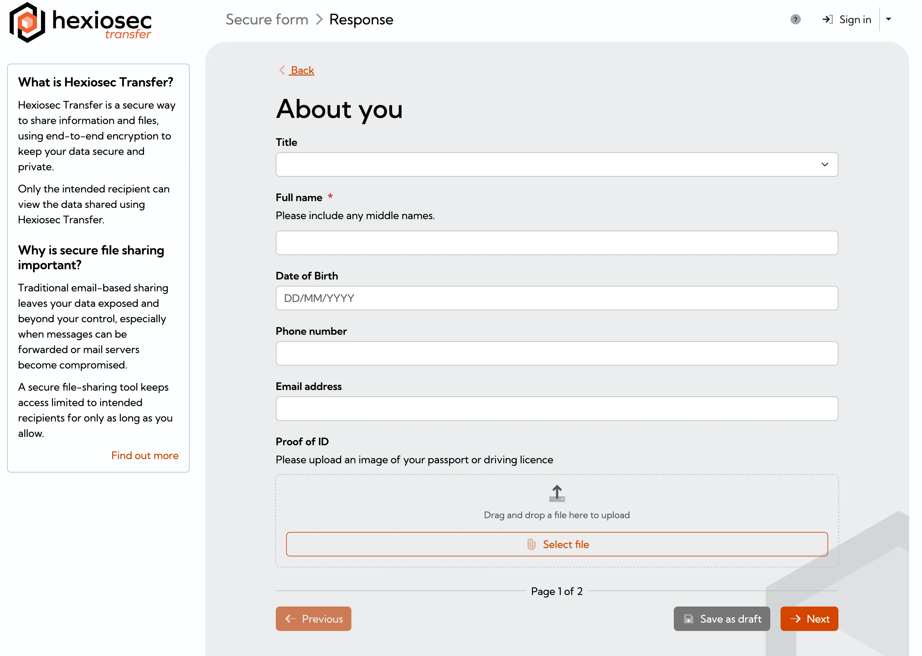The width and height of the screenshot is (922, 656).
Task: Focus the Email address field
Action: click(556, 408)
